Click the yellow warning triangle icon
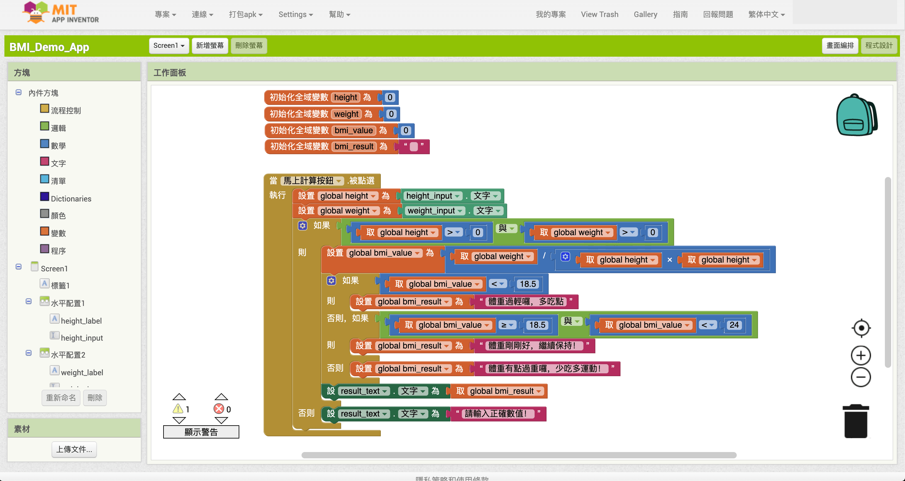 pos(178,409)
